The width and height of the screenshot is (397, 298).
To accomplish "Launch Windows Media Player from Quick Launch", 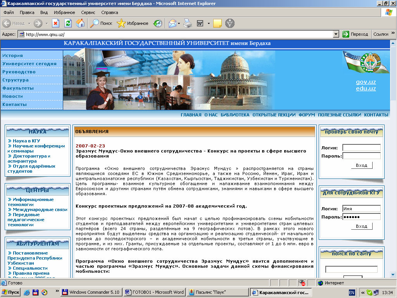I will [x=44, y=293].
